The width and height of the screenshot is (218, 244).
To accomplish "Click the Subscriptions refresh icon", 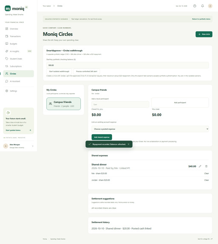I will coord(7,66).
